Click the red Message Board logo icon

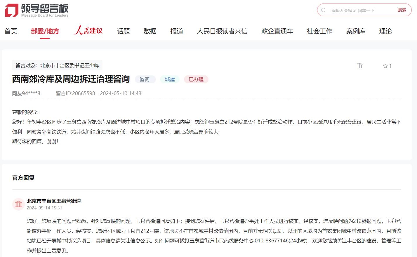11,10
